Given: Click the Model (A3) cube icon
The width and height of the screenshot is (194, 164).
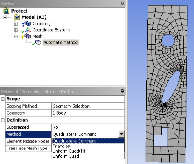Looking at the screenshot, I should 17,17.
